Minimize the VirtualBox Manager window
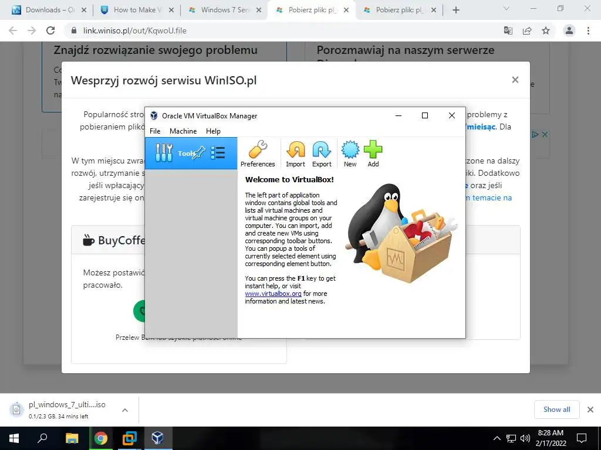Viewport: 601px width, 450px height. 399,115
